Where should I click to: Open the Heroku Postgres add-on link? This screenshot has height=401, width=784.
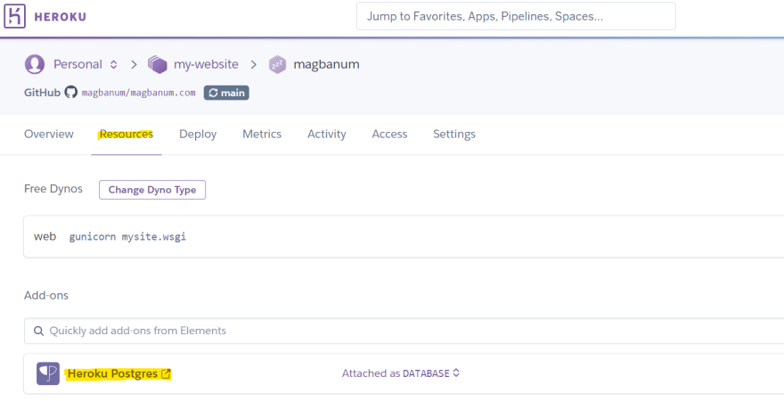pyautogui.click(x=112, y=373)
